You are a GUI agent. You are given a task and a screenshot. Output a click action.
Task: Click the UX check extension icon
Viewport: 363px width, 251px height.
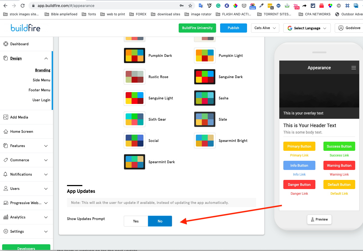click(210, 6)
